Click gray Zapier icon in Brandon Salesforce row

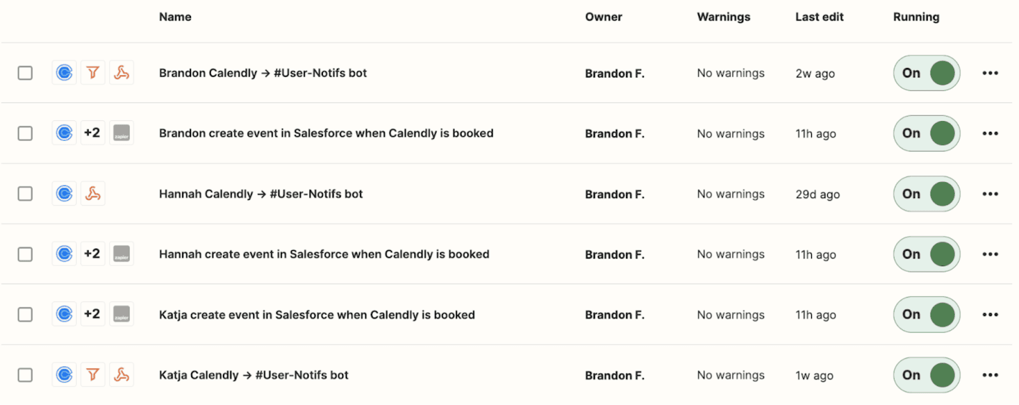coord(122,133)
